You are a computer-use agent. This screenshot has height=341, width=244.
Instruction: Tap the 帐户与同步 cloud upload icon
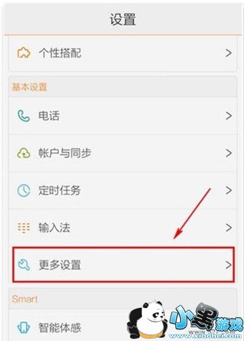coord(23,153)
